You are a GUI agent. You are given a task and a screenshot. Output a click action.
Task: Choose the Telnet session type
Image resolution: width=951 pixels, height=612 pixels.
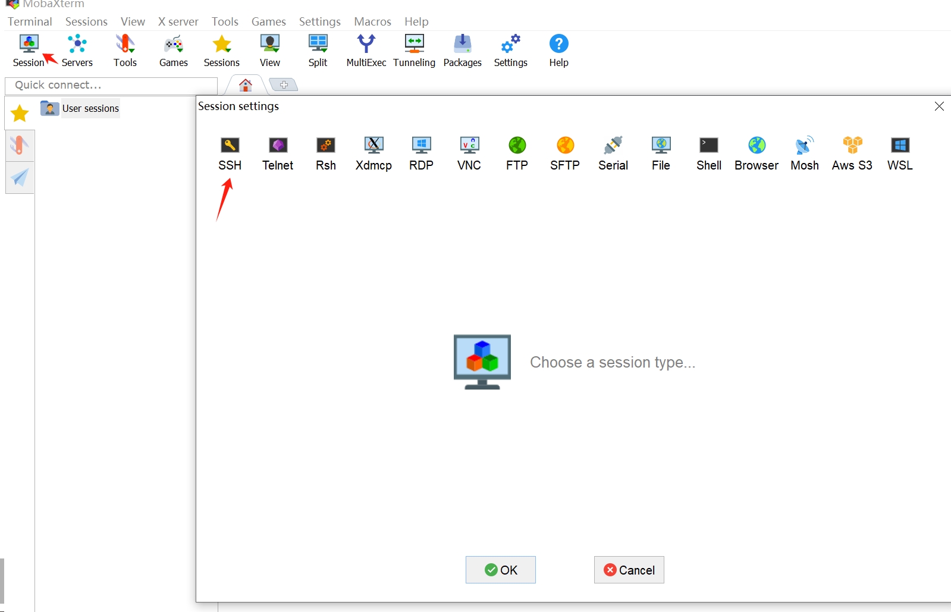pos(278,153)
